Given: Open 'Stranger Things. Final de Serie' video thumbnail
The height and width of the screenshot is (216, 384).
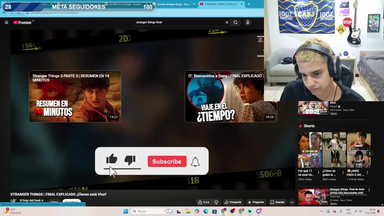Looking at the screenshot, I should click(313, 196).
